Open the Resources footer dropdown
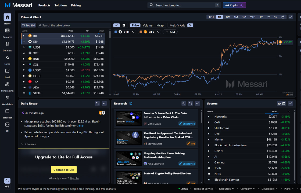 [x=226, y=189]
